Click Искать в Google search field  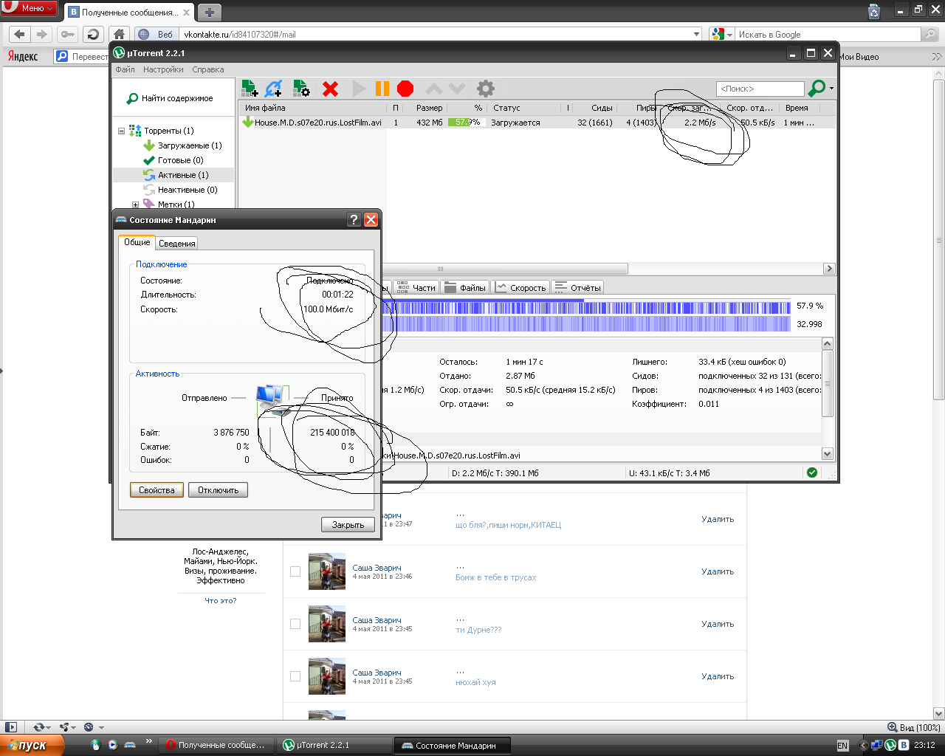pyautogui.click(x=828, y=35)
